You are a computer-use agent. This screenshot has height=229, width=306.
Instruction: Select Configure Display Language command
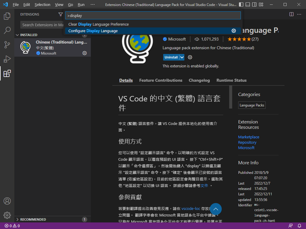pyautogui.click(x=153, y=31)
